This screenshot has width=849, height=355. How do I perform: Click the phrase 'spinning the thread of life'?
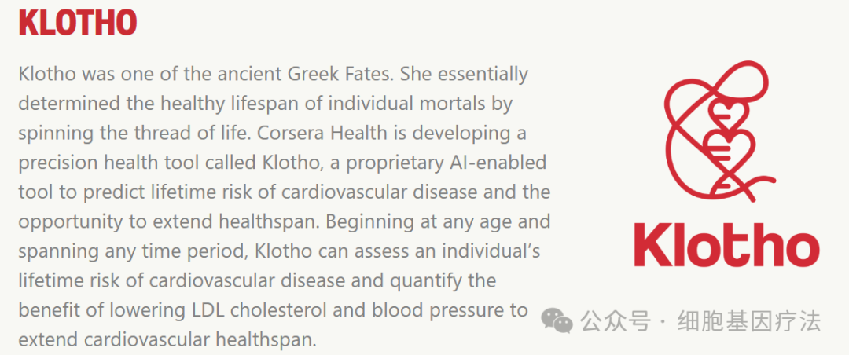[133, 134]
